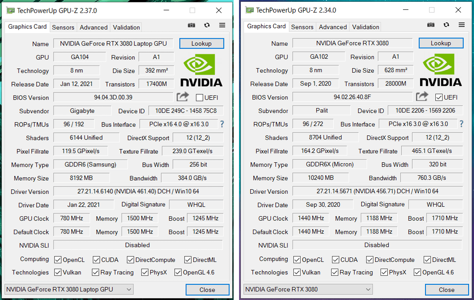Toggle PhysX checkbox in GPU-Z 2.34.0

384,272
